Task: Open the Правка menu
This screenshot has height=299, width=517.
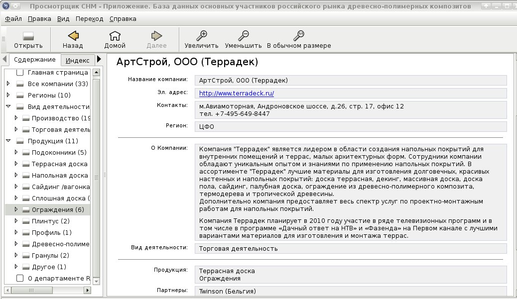Action: tap(39, 19)
